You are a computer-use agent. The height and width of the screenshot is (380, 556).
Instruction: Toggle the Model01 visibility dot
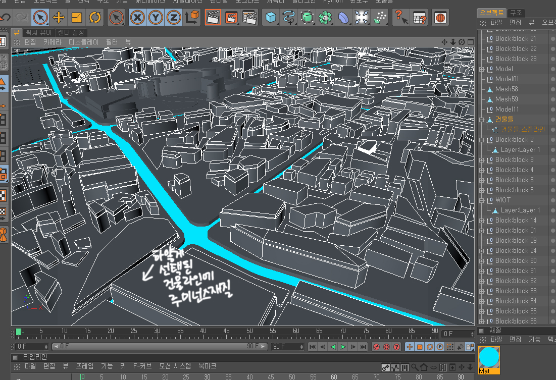coord(553,79)
